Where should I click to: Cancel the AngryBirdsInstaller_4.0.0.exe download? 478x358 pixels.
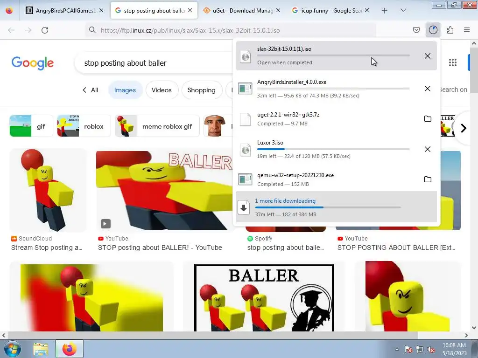[x=428, y=89]
